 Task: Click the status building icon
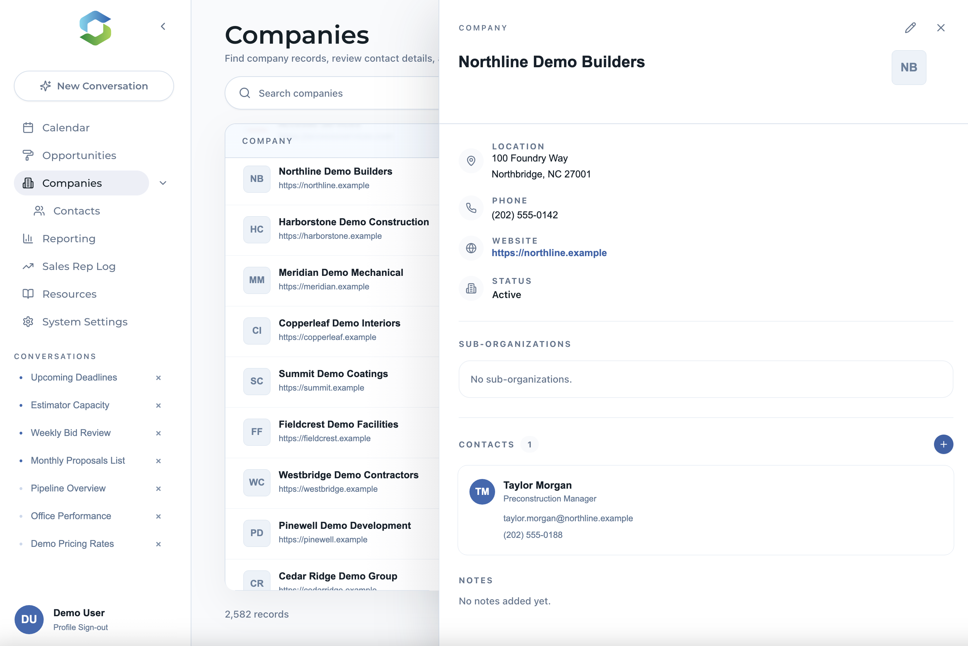pos(471,288)
